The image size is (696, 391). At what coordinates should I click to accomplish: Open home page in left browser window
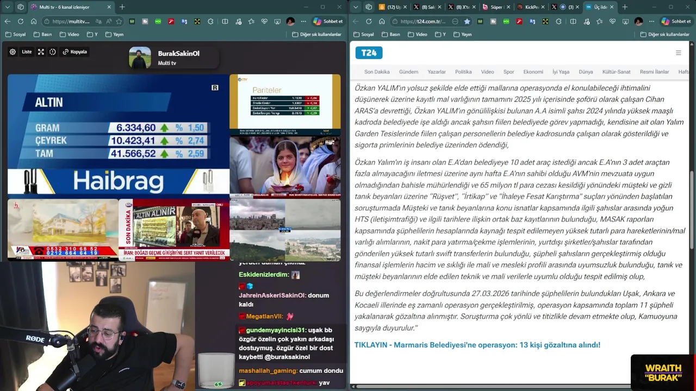pos(34,21)
